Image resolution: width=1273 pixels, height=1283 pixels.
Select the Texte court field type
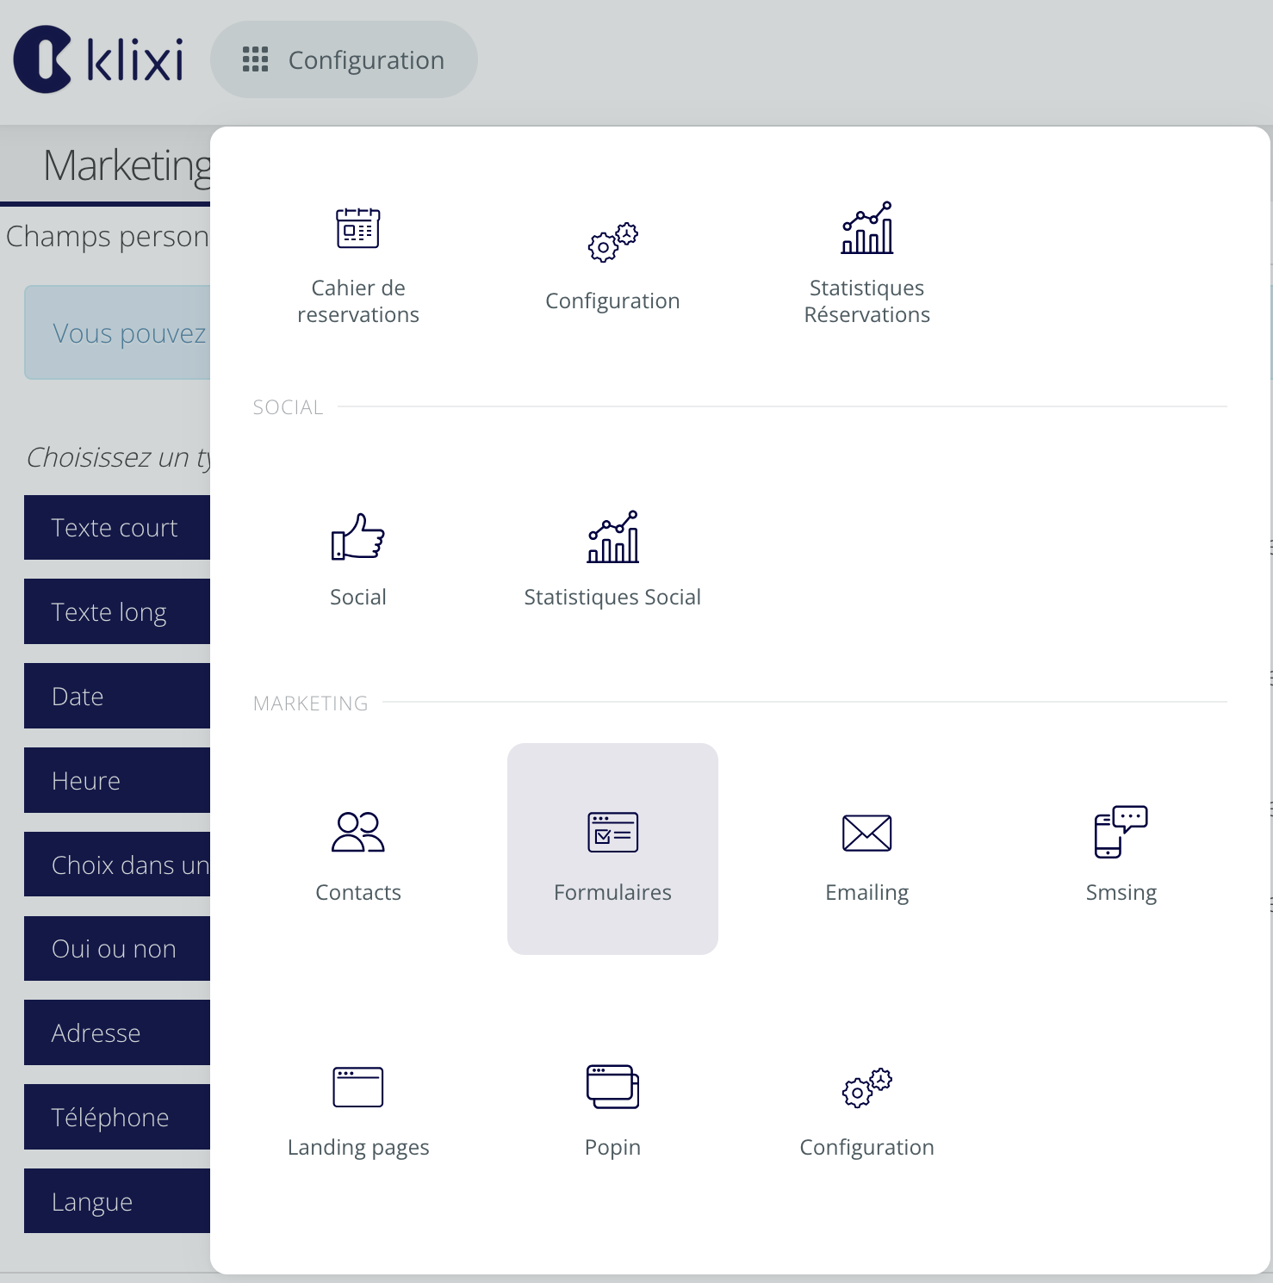click(x=117, y=528)
